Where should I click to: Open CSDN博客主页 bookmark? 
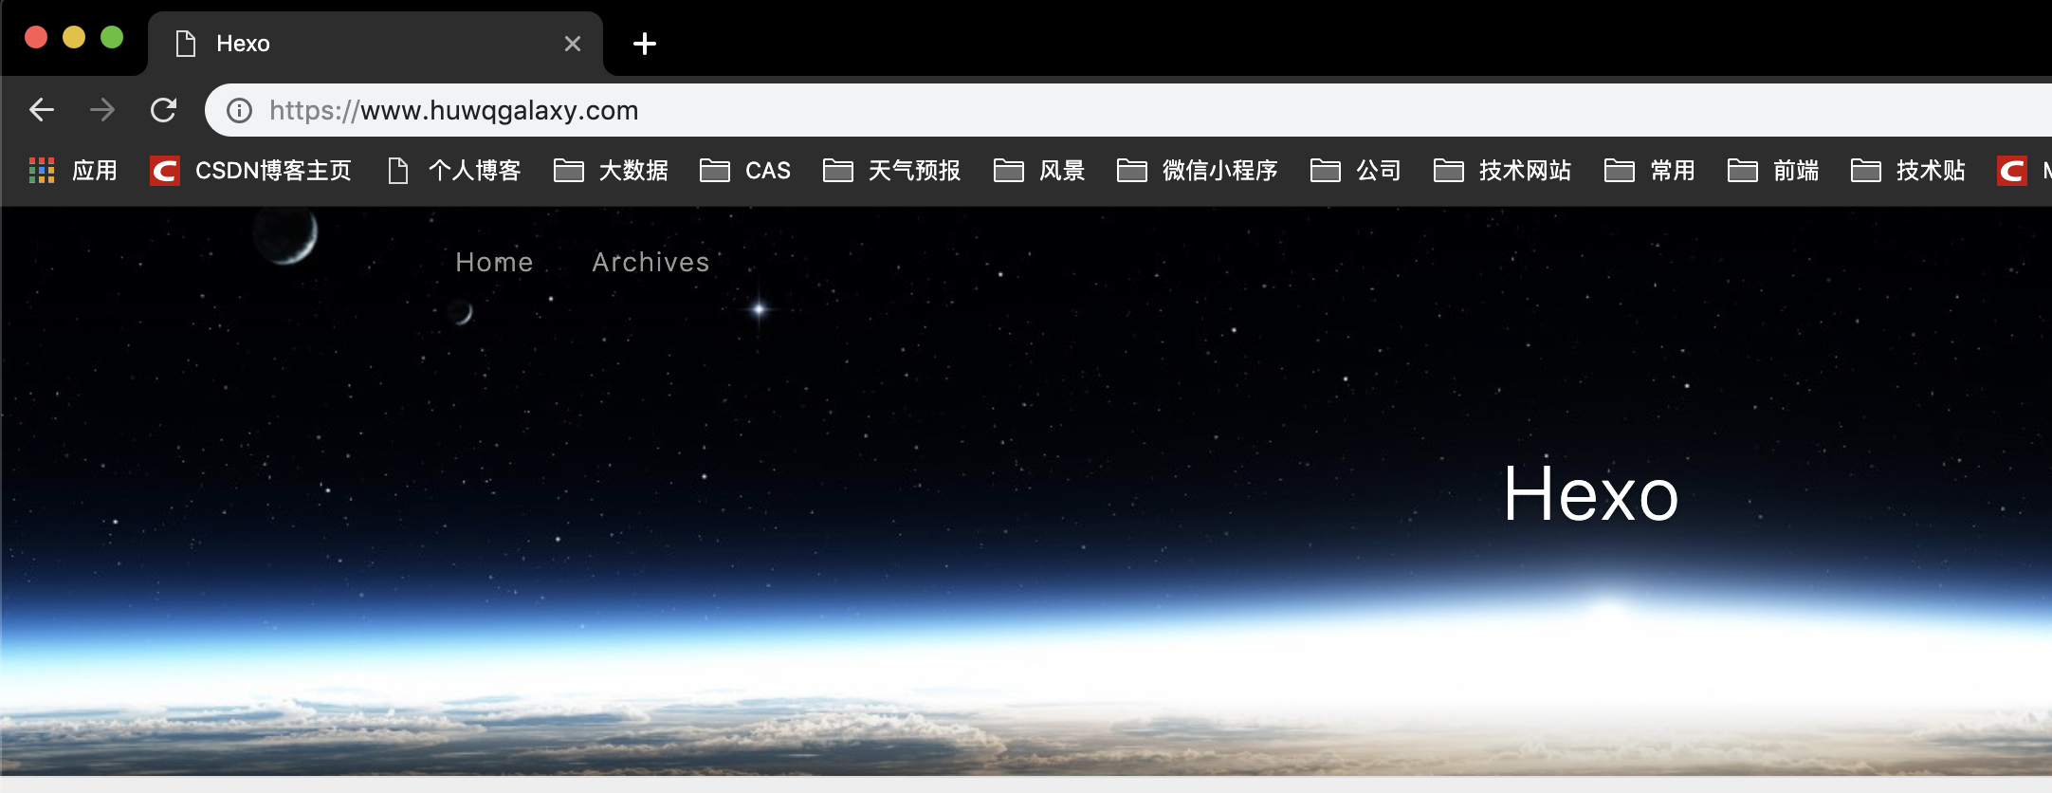[x=251, y=171]
